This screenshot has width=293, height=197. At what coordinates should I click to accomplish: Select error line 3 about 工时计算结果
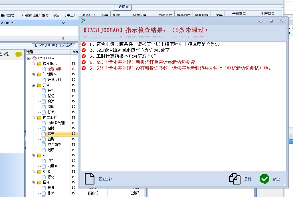pos(123,56)
